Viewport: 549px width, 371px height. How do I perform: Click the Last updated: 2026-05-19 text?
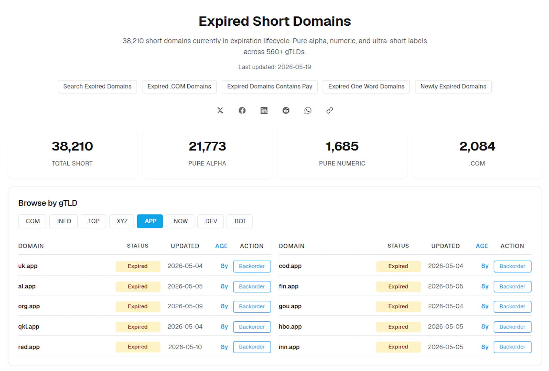[274, 67]
